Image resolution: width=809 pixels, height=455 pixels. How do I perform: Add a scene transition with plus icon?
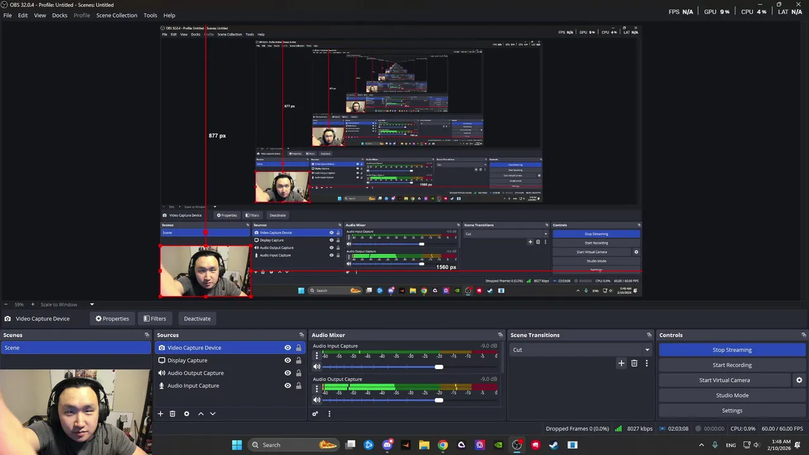pos(621,363)
